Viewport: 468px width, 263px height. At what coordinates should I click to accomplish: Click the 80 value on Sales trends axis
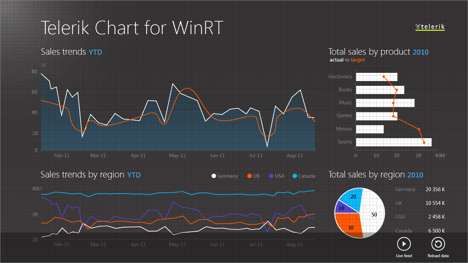click(x=34, y=71)
